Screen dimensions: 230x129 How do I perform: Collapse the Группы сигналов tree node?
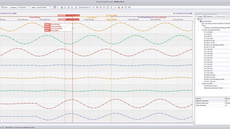(198, 83)
